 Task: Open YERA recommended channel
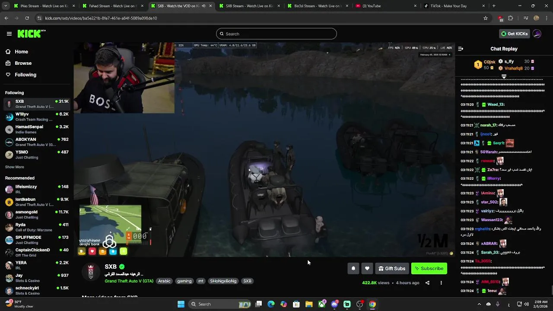click(37, 265)
